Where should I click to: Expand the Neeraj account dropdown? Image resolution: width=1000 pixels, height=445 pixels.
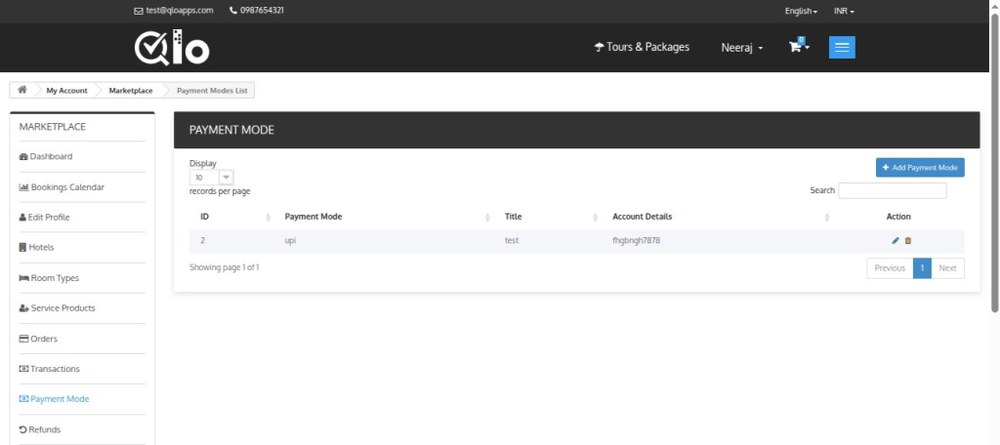pyautogui.click(x=742, y=48)
